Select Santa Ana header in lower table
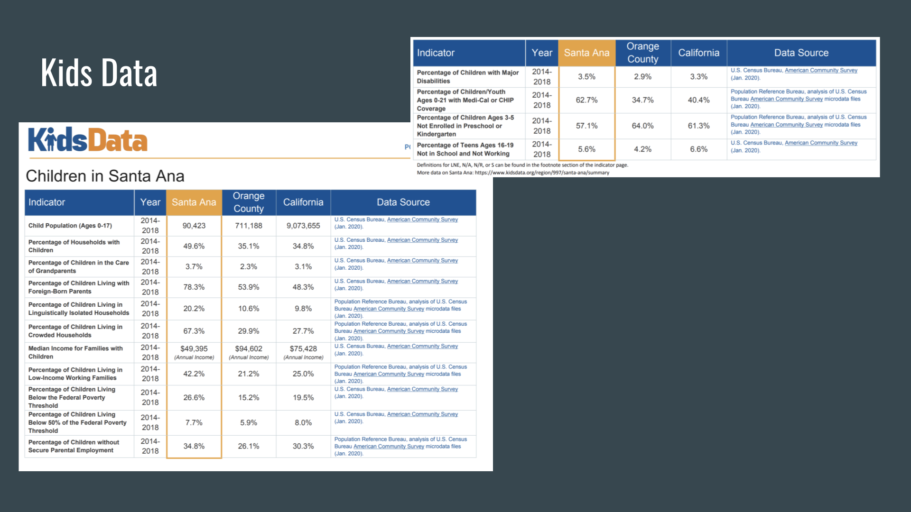The height and width of the screenshot is (512, 911). pyautogui.click(x=194, y=202)
